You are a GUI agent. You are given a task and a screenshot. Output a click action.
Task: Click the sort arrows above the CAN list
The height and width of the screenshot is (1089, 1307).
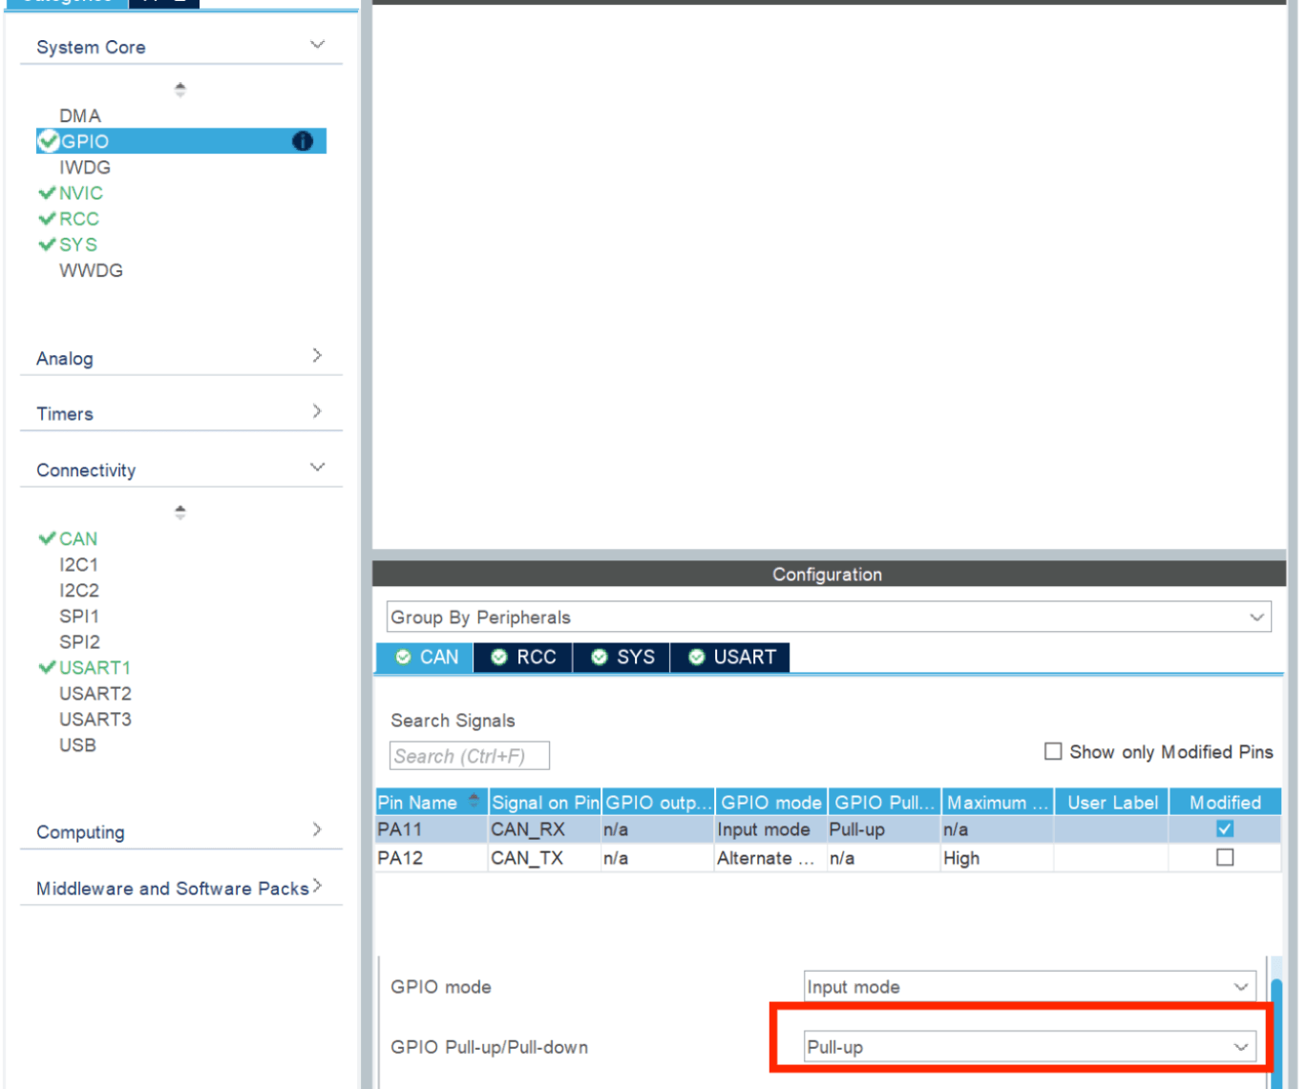[179, 513]
